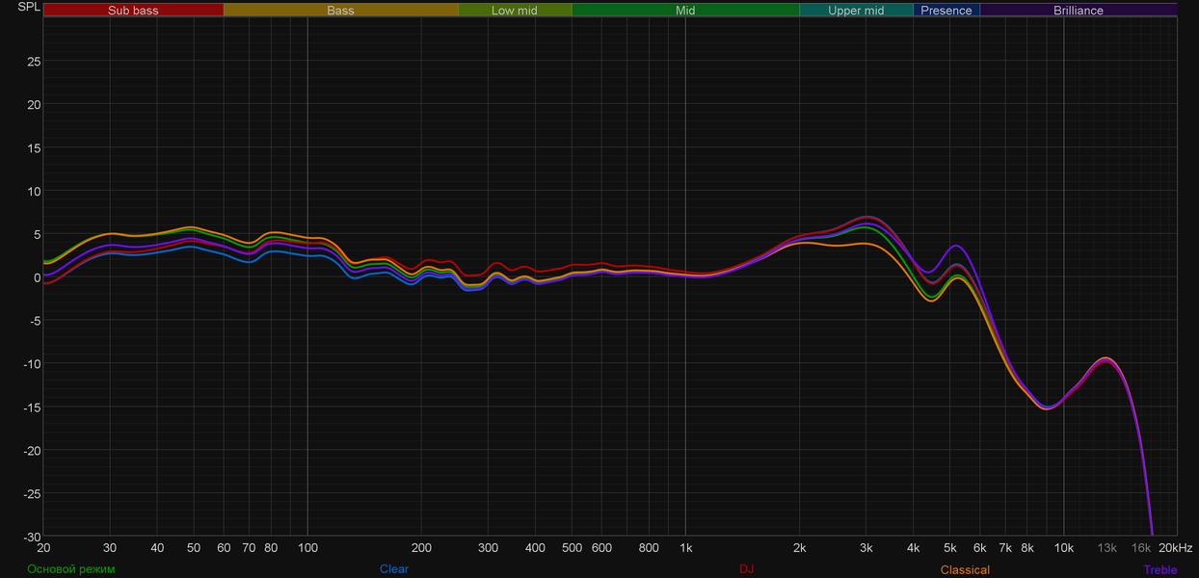Click the 25 dB SPL axis value

click(34, 62)
